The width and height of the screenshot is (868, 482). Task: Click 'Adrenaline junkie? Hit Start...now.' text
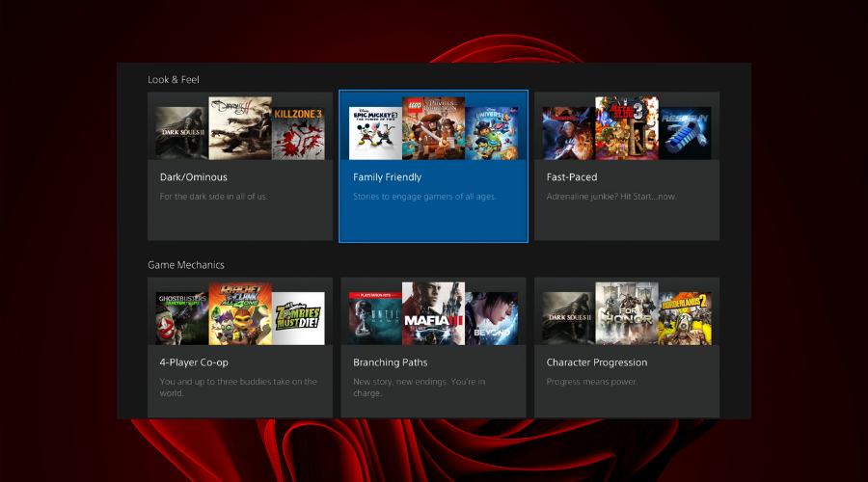[611, 197]
